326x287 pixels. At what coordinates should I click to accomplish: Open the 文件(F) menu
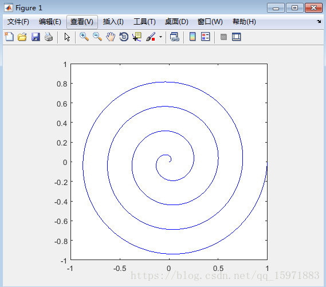click(x=18, y=22)
